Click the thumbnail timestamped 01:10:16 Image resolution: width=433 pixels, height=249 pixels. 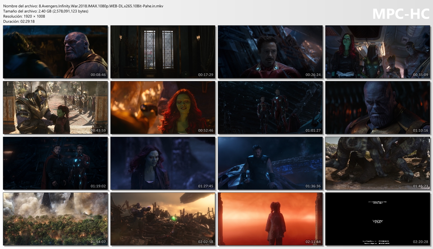click(378, 108)
